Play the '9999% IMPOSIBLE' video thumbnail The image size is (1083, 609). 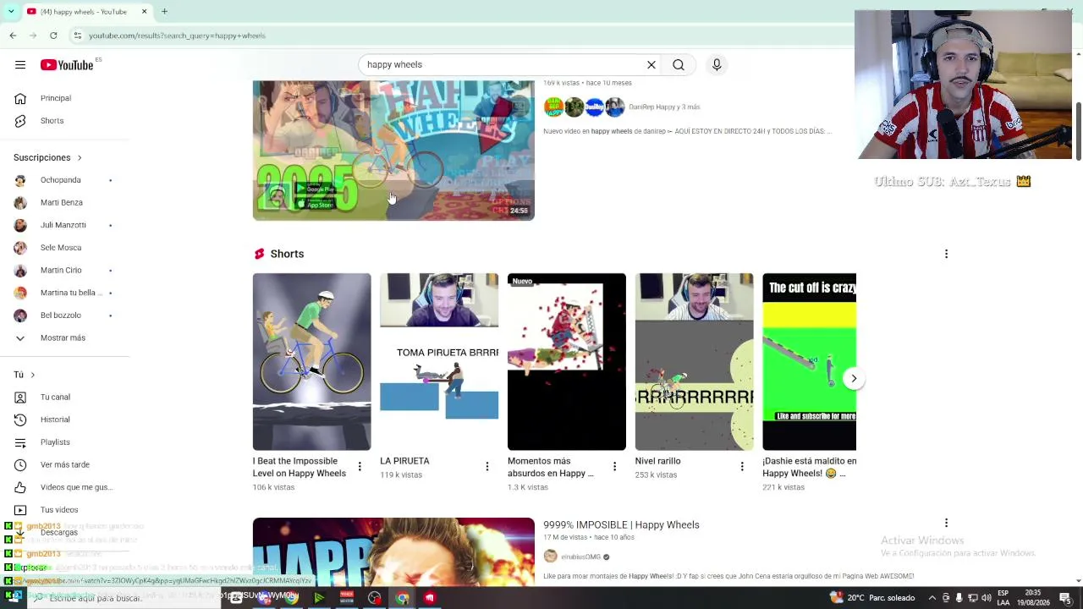(393, 551)
